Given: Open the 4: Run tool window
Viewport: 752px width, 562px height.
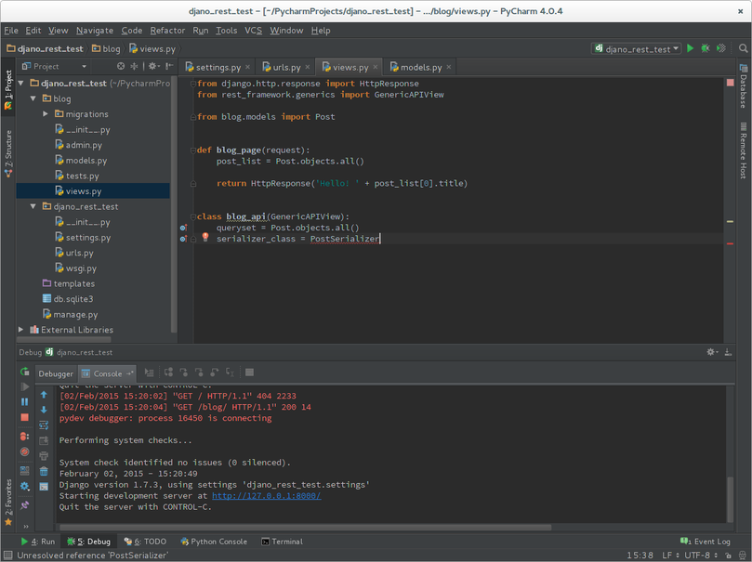Looking at the screenshot, I should tap(38, 541).
